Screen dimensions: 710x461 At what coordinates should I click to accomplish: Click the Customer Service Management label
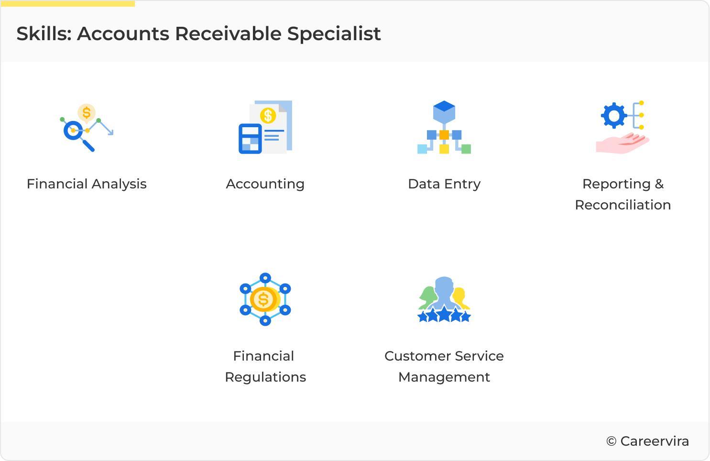point(444,366)
